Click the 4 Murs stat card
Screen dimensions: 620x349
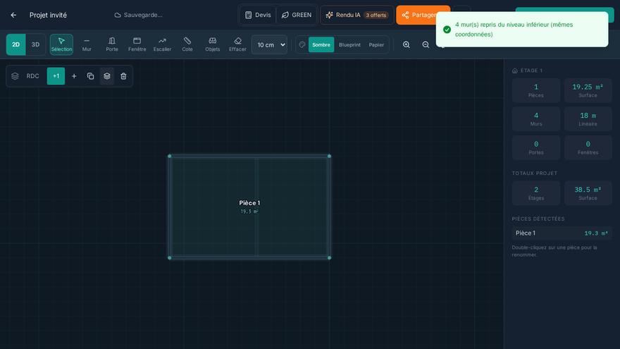535,119
